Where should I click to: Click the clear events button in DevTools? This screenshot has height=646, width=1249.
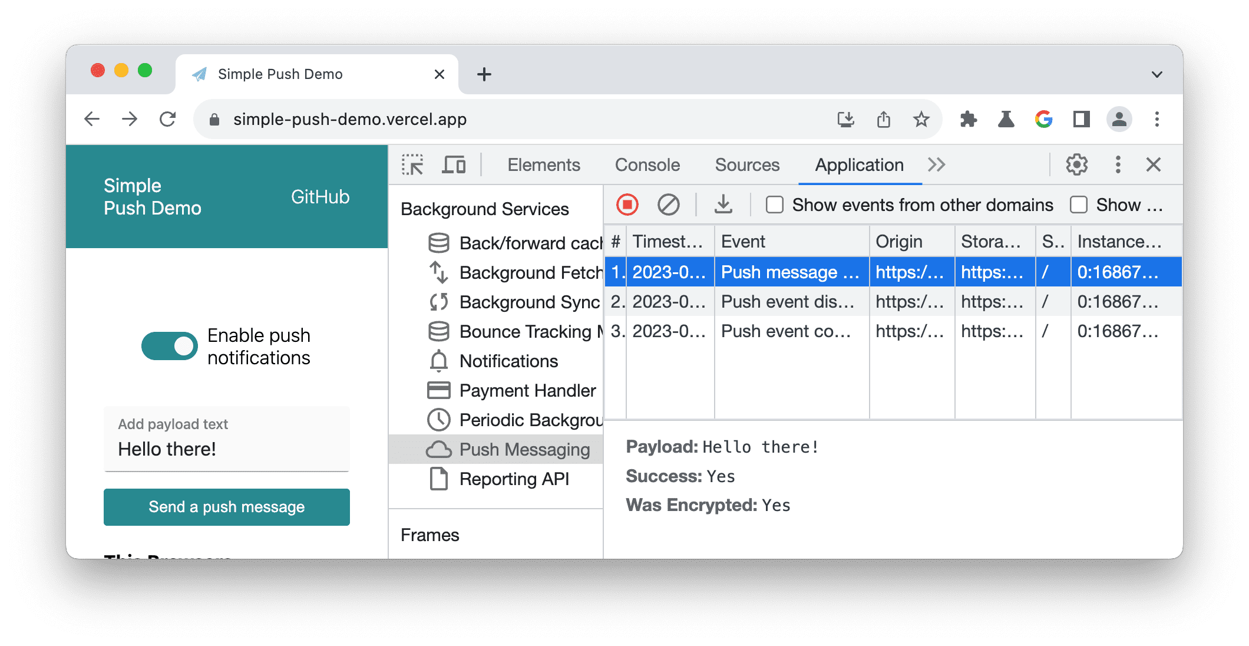tap(669, 205)
